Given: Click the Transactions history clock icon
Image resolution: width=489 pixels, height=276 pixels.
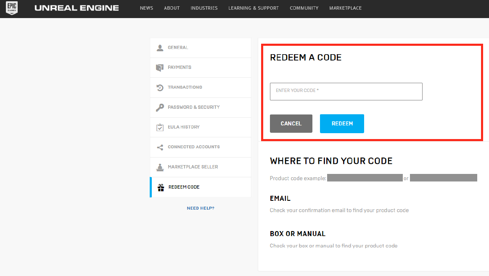Looking at the screenshot, I should point(160,87).
